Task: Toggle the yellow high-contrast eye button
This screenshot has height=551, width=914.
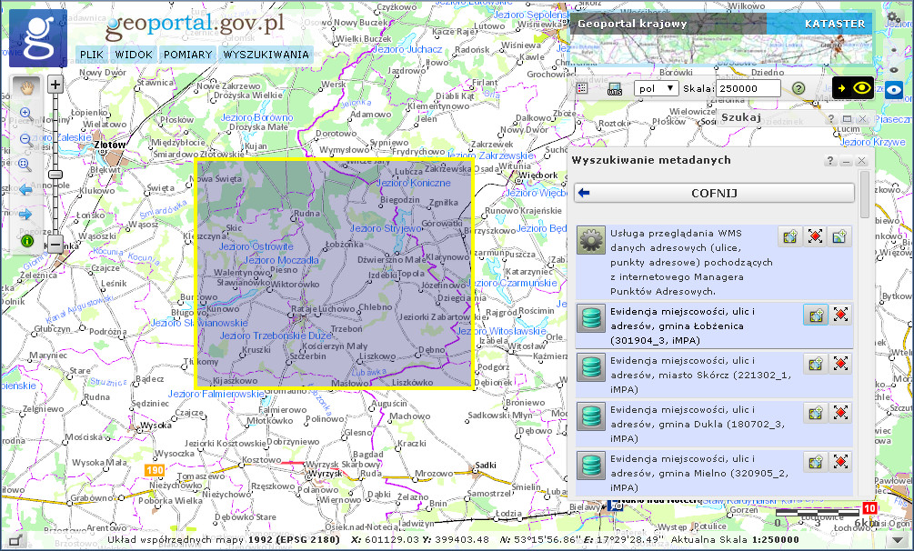Action: click(853, 88)
